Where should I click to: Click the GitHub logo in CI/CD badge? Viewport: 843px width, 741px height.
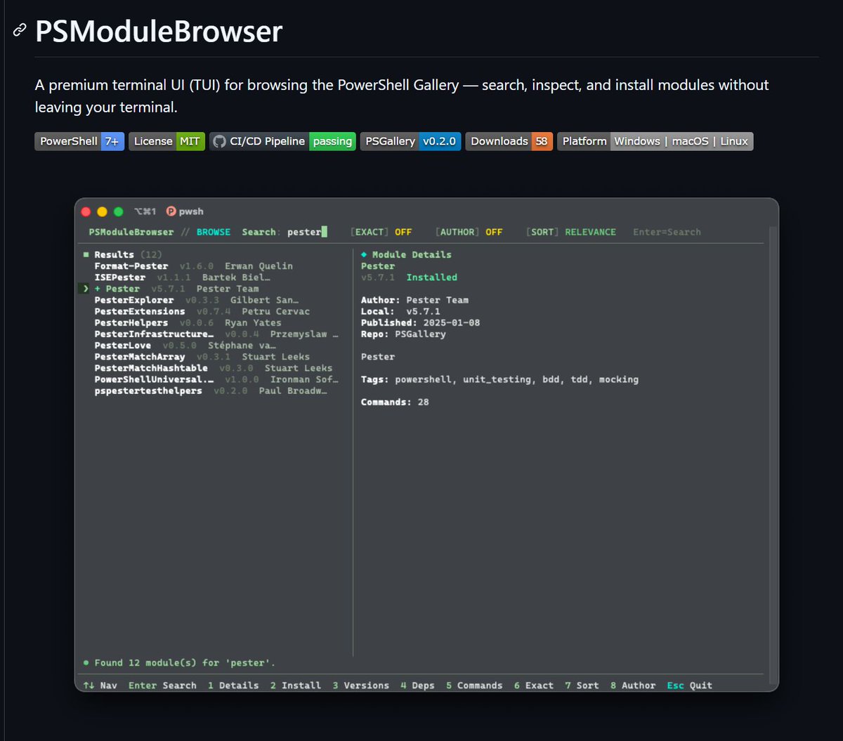point(219,141)
